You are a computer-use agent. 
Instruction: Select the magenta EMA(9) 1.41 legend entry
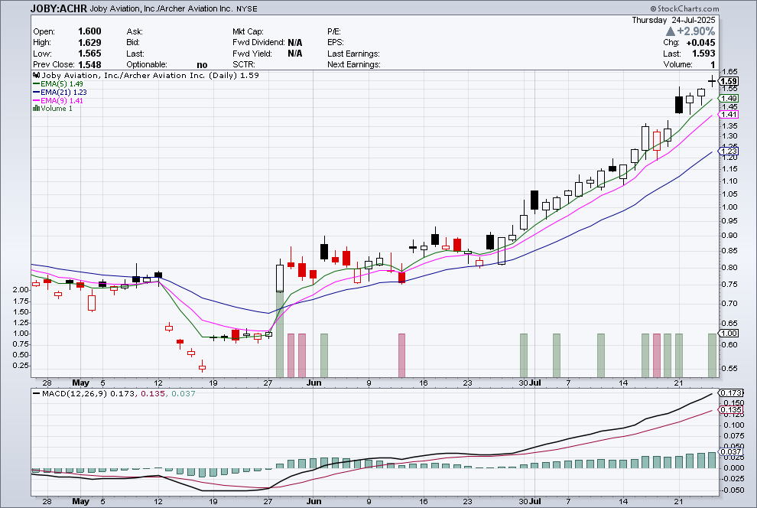pos(58,100)
